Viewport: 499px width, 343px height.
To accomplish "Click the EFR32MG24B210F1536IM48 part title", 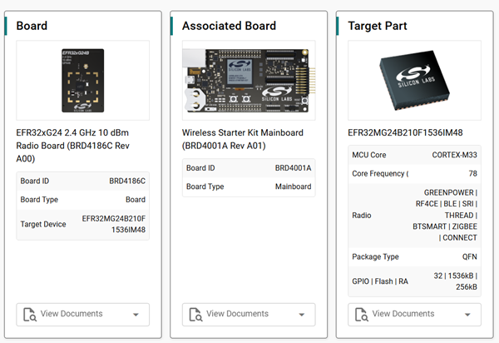I will click(405, 132).
